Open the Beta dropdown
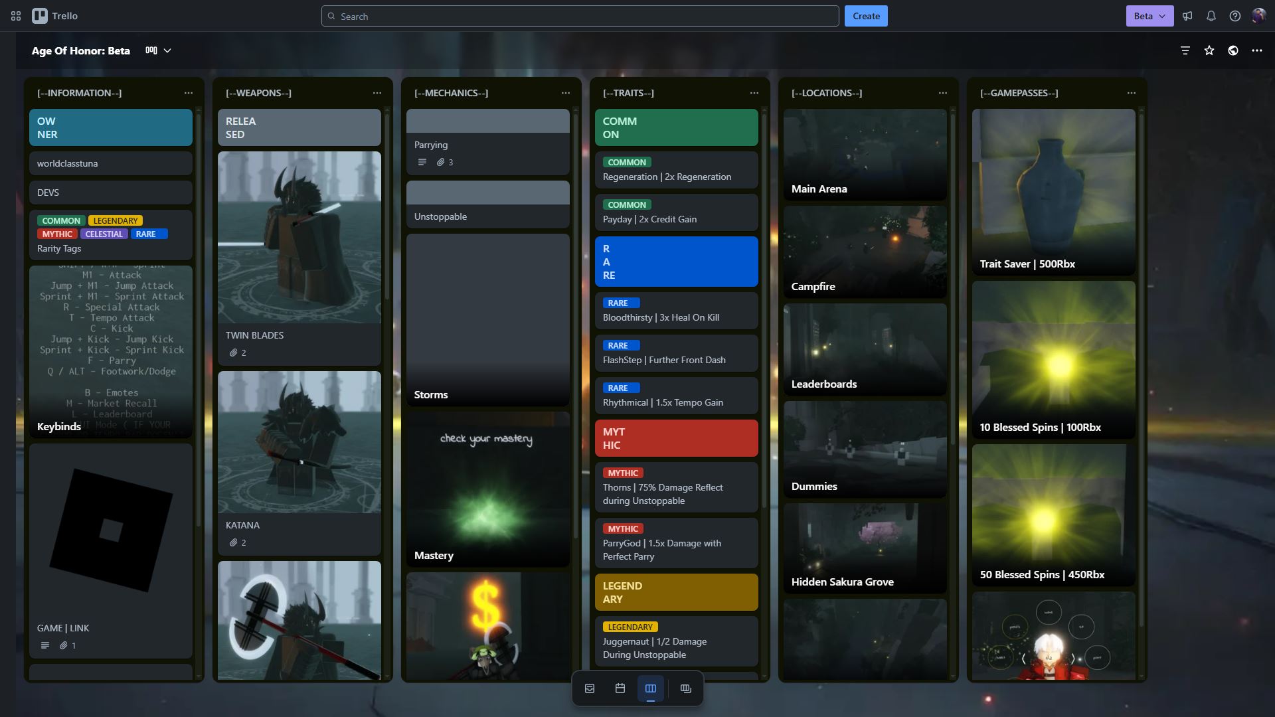 [x=1149, y=16]
